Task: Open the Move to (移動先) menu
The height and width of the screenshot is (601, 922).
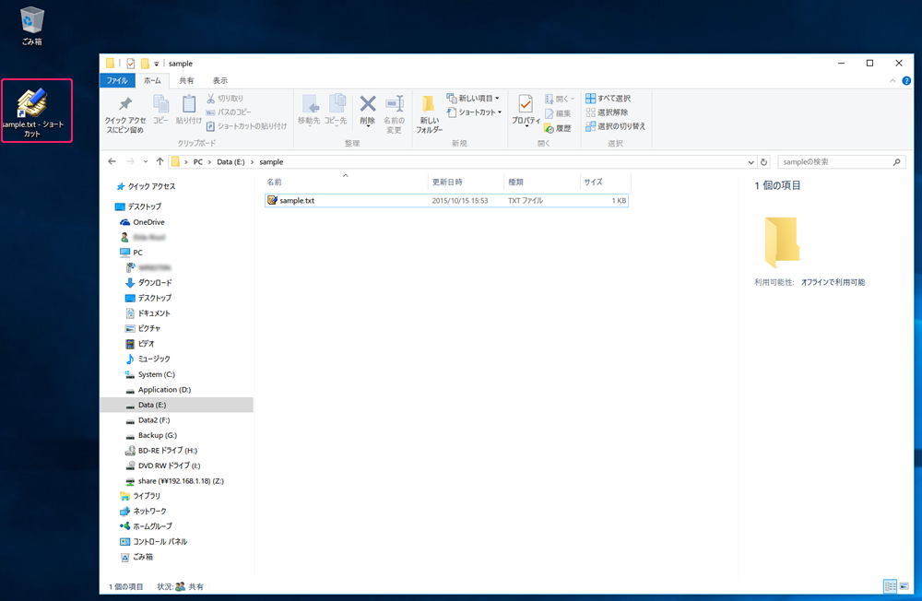Action: 309,110
